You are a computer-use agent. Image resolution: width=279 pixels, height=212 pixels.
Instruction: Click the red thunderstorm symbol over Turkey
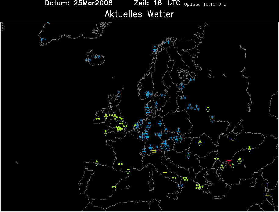tap(229, 163)
